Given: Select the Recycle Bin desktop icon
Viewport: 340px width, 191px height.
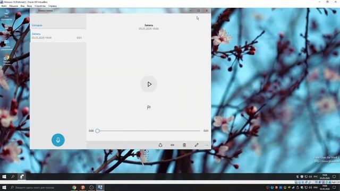Looking at the screenshot, I should point(6,29).
